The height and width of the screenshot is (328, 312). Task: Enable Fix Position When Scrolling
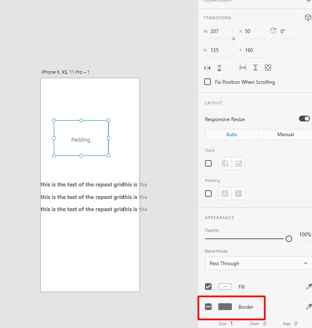[207, 82]
